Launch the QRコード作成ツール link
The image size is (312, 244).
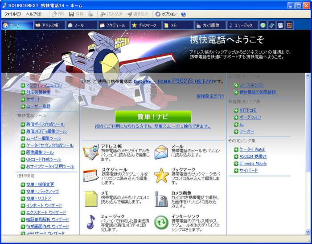tap(44, 159)
